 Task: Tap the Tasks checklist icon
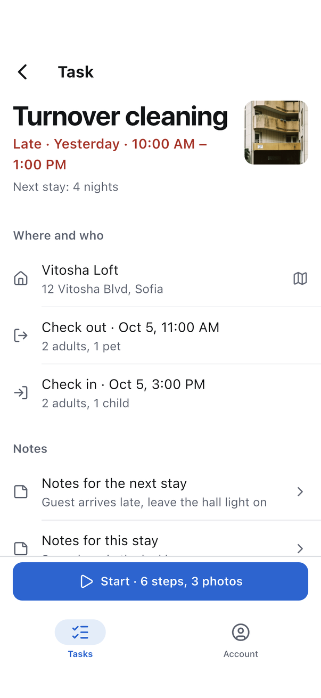80,633
